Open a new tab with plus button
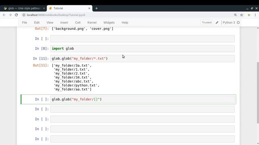 (96, 8)
